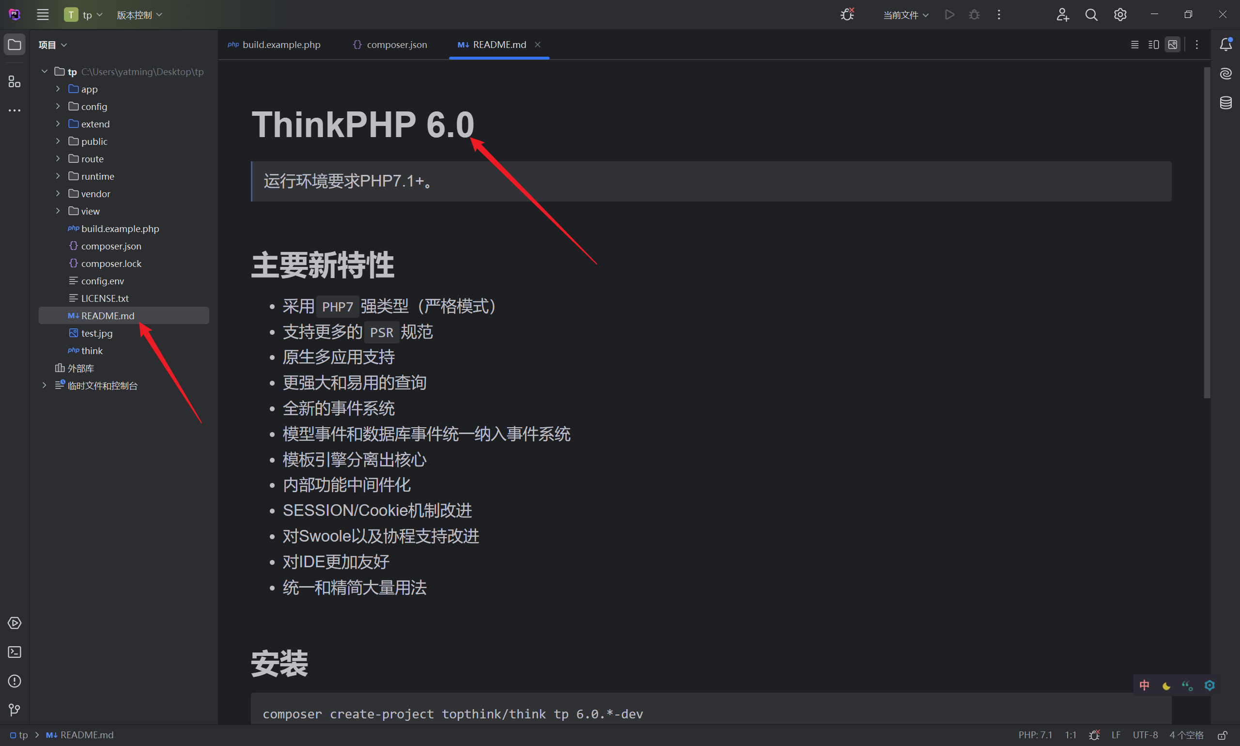Open the 版本控制 dropdown menu
This screenshot has height=746, width=1240.
click(x=139, y=15)
